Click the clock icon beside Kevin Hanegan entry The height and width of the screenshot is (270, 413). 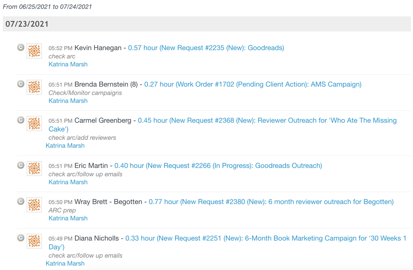pos(21,47)
